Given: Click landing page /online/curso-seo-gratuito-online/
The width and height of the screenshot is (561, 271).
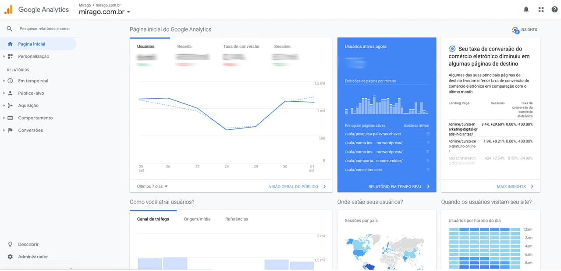Looking at the screenshot, I should pyautogui.click(x=462, y=146).
